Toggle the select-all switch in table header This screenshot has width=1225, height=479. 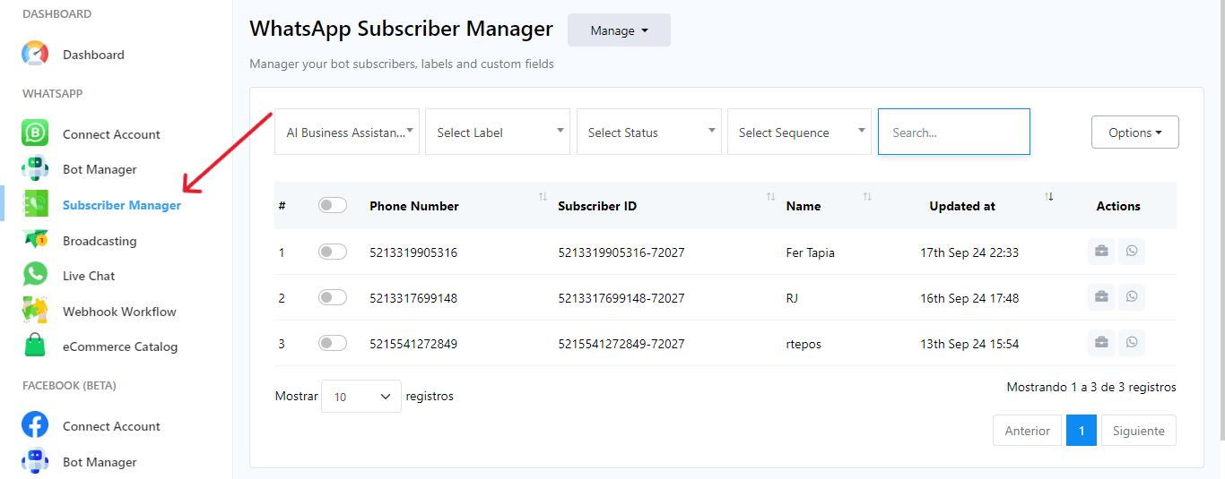332,206
